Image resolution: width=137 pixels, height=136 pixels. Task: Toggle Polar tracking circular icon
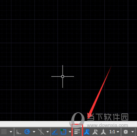click(27, 132)
